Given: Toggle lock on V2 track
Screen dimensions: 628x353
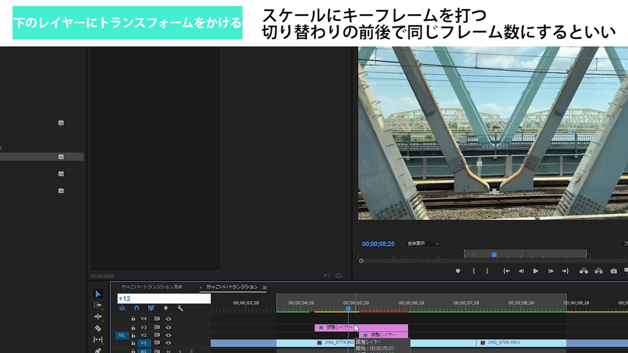Looking at the screenshot, I should [133, 335].
